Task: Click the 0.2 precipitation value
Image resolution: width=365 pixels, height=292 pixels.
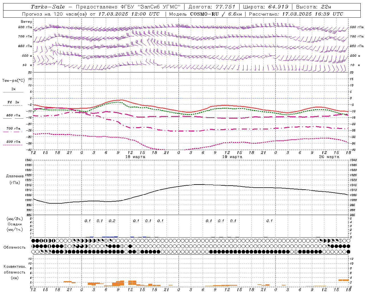Action: (112, 221)
